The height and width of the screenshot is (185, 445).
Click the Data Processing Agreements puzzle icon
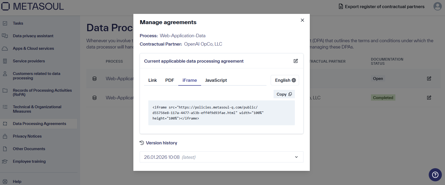click(x=5, y=124)
